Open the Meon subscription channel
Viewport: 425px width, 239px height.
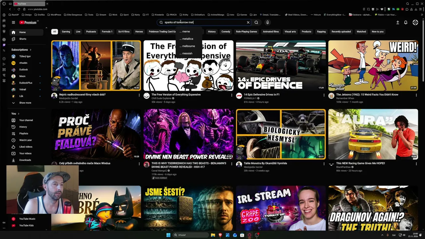pos(27,76)
